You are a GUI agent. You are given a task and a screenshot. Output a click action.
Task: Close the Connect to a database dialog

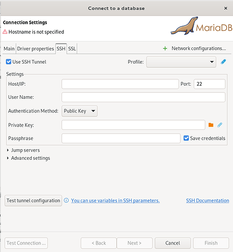pos(225,8)
